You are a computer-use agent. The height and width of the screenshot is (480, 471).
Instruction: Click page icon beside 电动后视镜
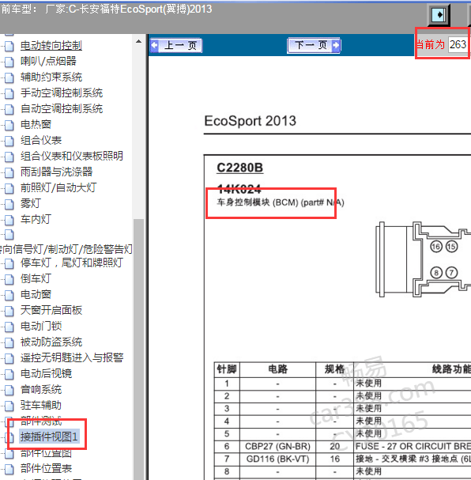point(9,374)
